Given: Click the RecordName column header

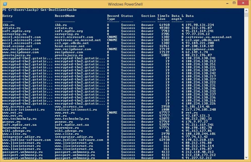Looking at the screenshot, I should [x=65, y=16].
